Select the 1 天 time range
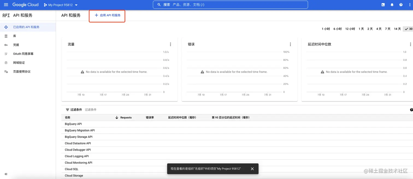 tap(361, 29)
